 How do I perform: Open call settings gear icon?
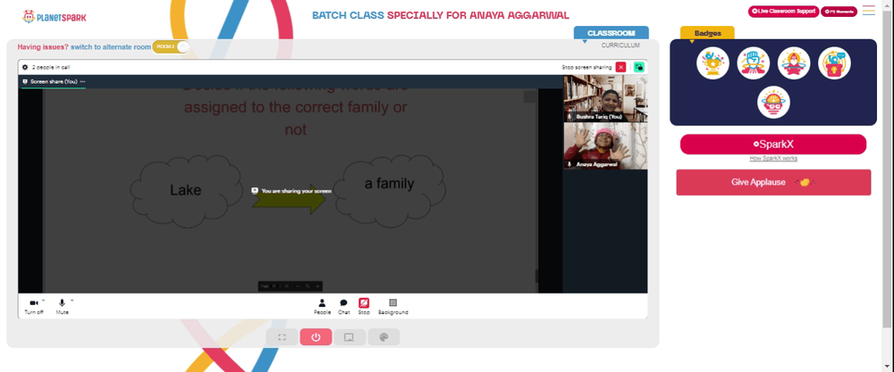[25, 67]
